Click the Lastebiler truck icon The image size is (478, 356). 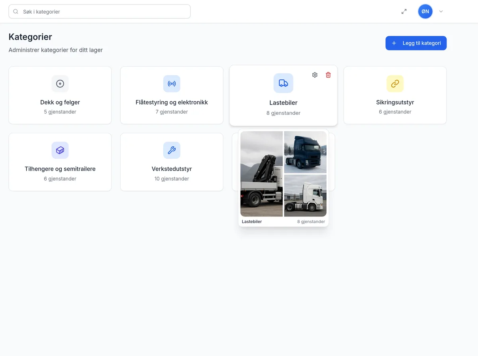pos(283,83)
